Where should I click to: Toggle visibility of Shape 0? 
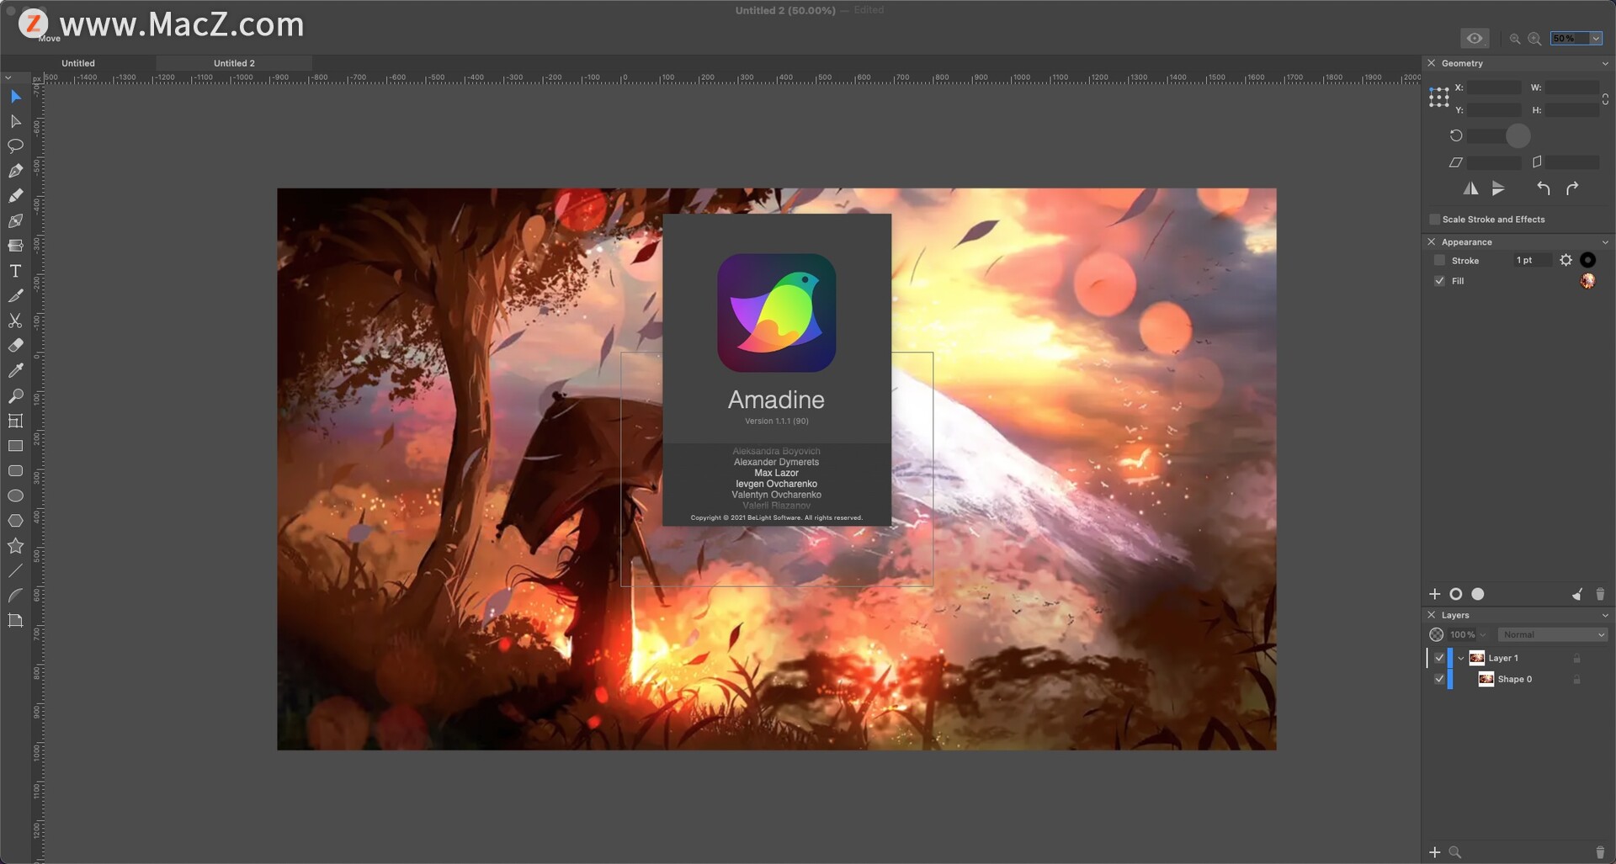pos(1439,679)
